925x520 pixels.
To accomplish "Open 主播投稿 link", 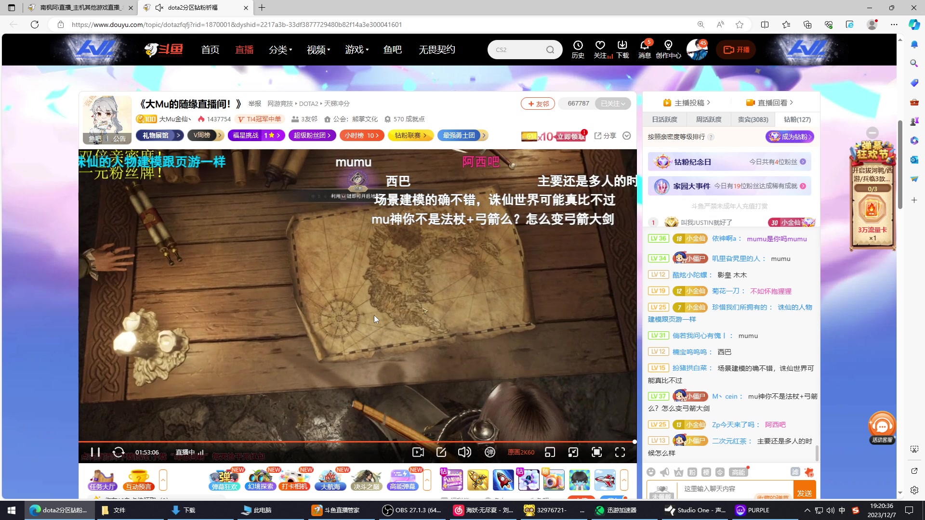I will click(x=687, y=103).
